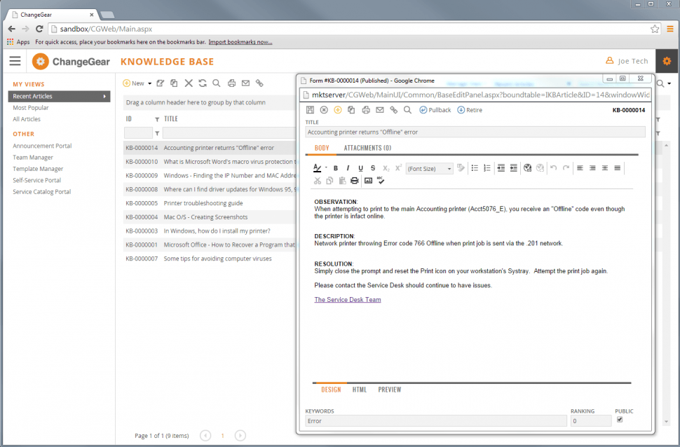Select the Body tab

click(322, 148)
